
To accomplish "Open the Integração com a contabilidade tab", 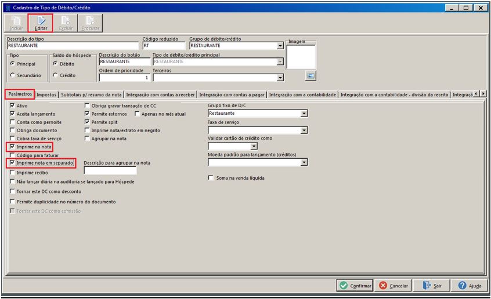I will [302, 94].
